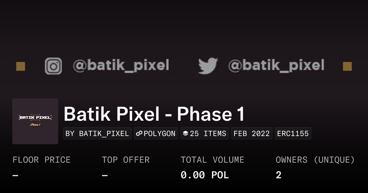This screenshot has height=193, width=368.
Task: Click the Instagram @batik_pixel handle
Action: coord(121,65)
